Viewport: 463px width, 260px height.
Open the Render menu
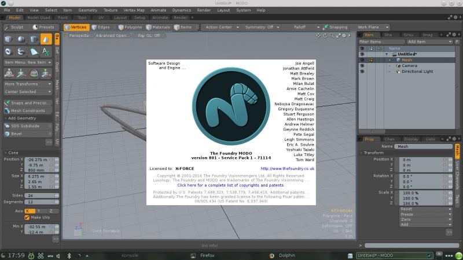click(x=204, y=10)
